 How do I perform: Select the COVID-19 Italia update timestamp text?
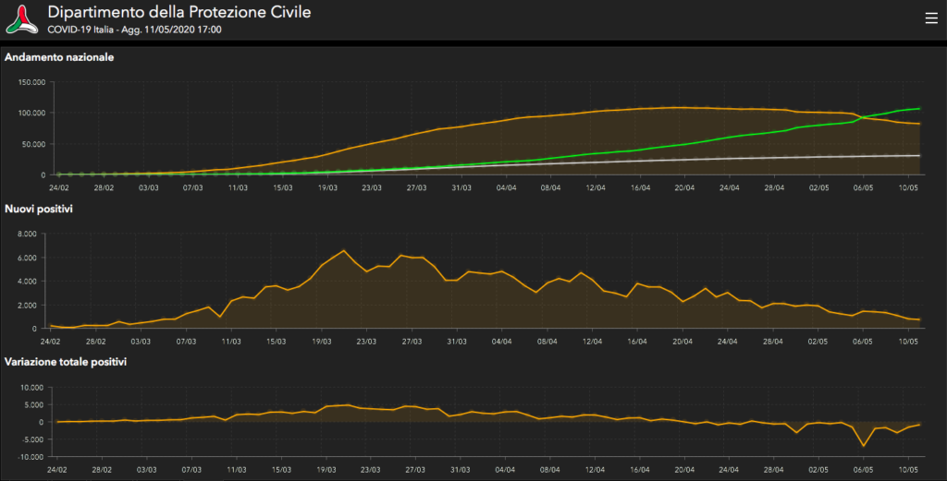134,30
